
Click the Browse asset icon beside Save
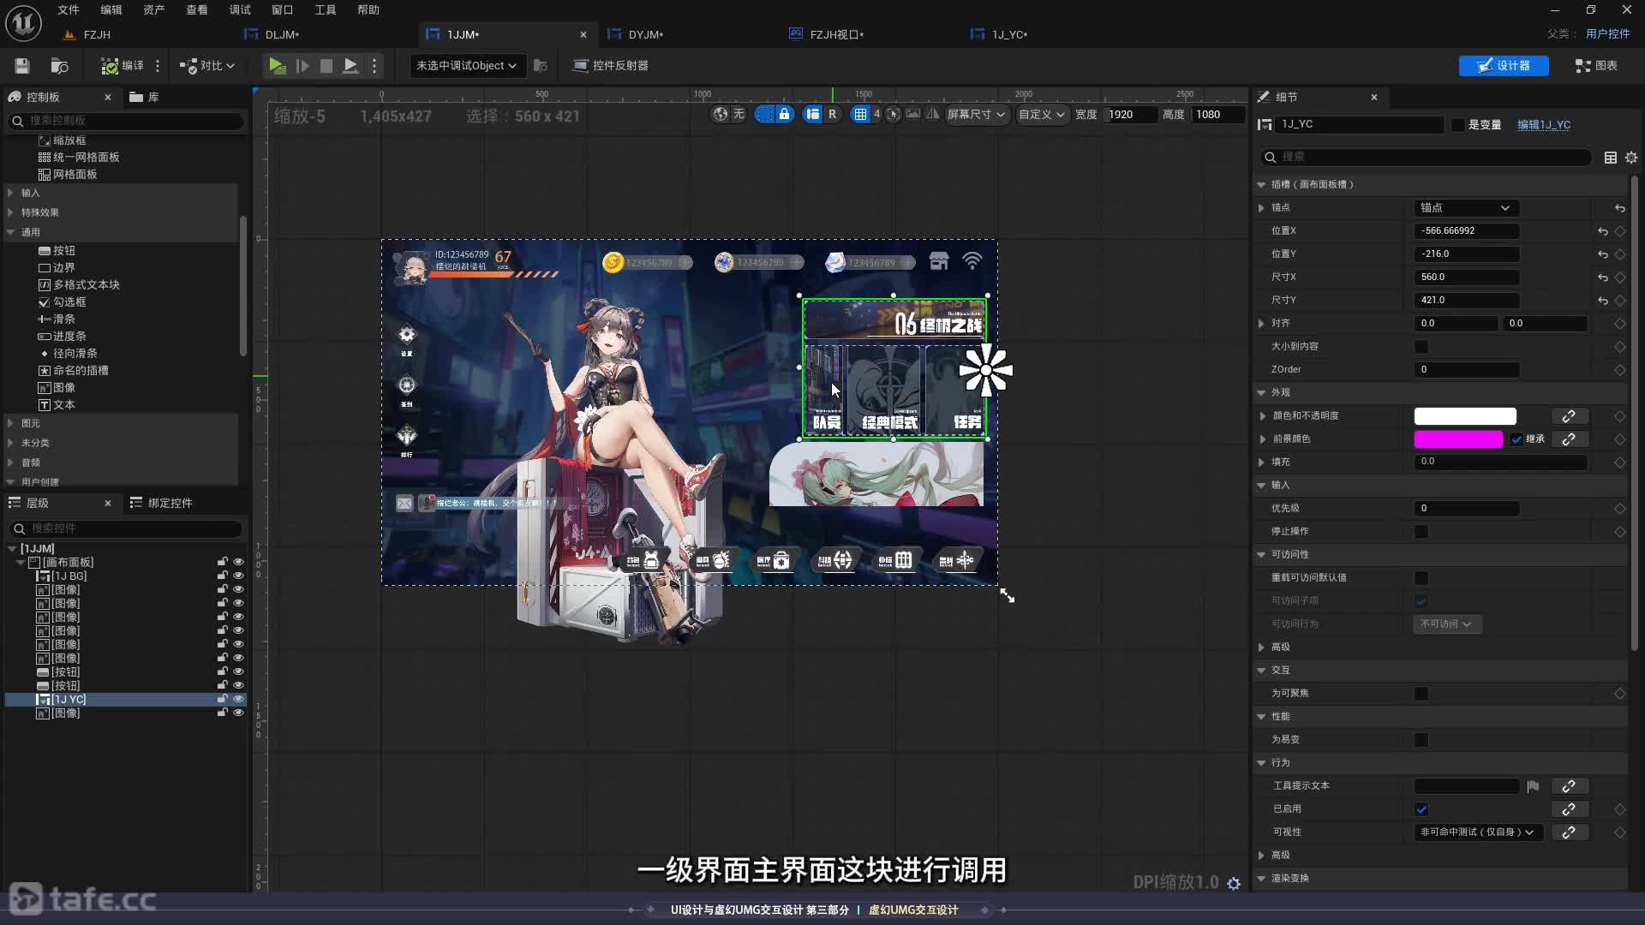(x=59, y=66)
